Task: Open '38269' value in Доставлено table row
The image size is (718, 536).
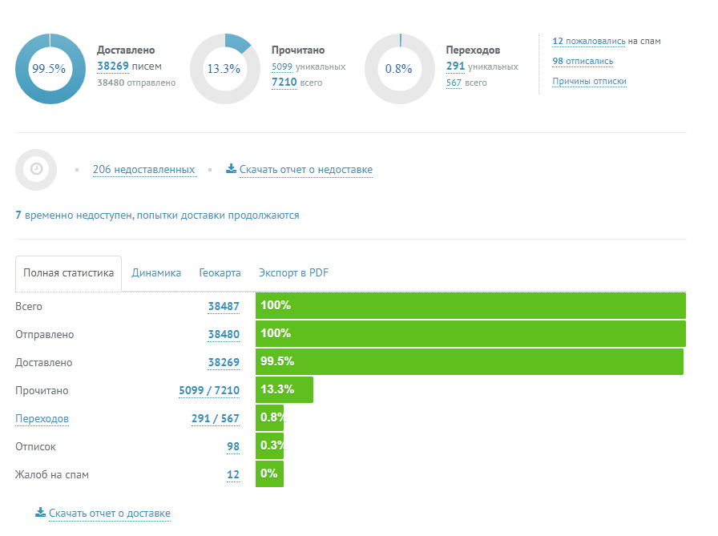Action: coord(224,362)
